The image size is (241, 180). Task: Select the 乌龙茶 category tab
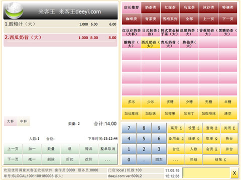(189, 7)
